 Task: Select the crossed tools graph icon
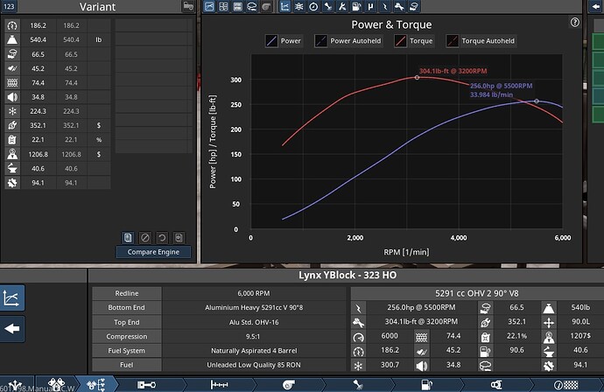pyautogui.click(x=341, y=6)
